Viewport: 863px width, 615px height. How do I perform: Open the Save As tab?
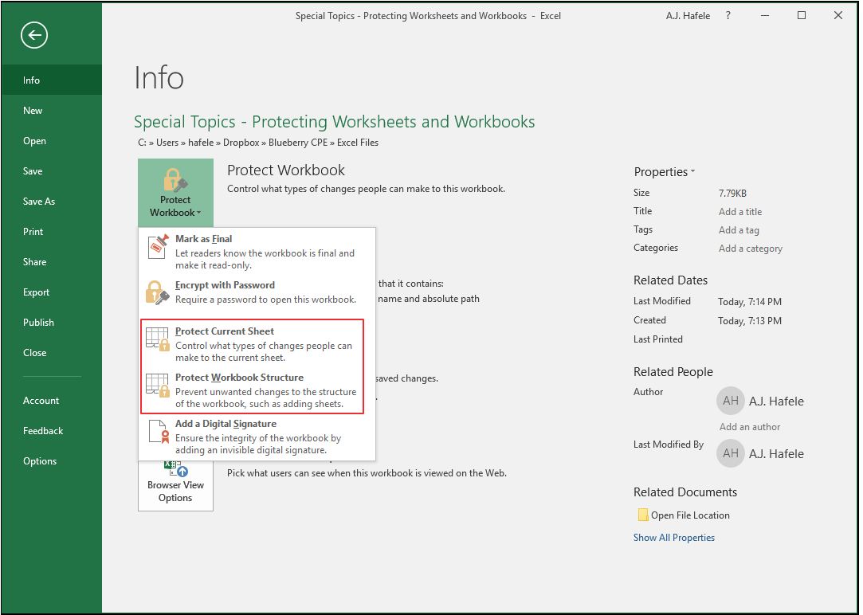pyautogui.click(x=51, y=202)
